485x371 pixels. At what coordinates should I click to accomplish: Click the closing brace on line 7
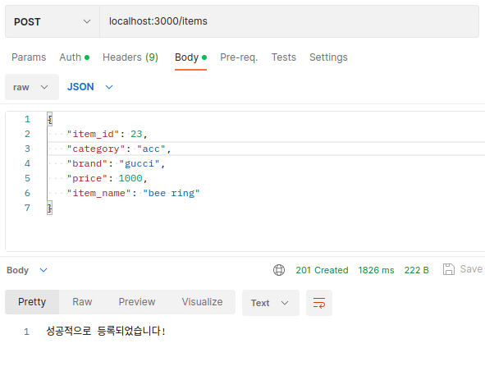[x=49, y=208]
